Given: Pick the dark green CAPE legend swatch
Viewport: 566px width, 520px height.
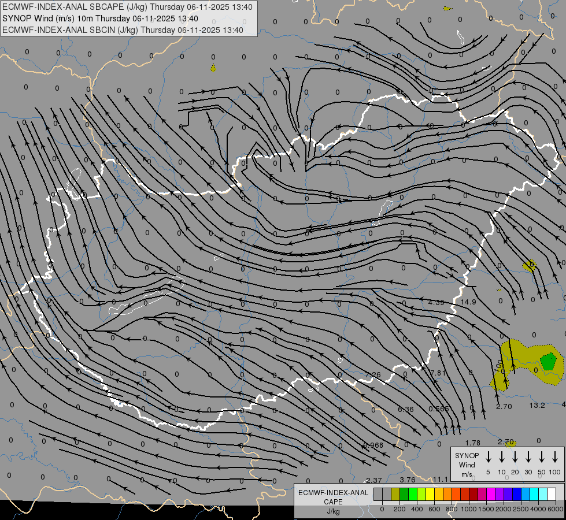Looking at the screenshot, I should [404, 494].
